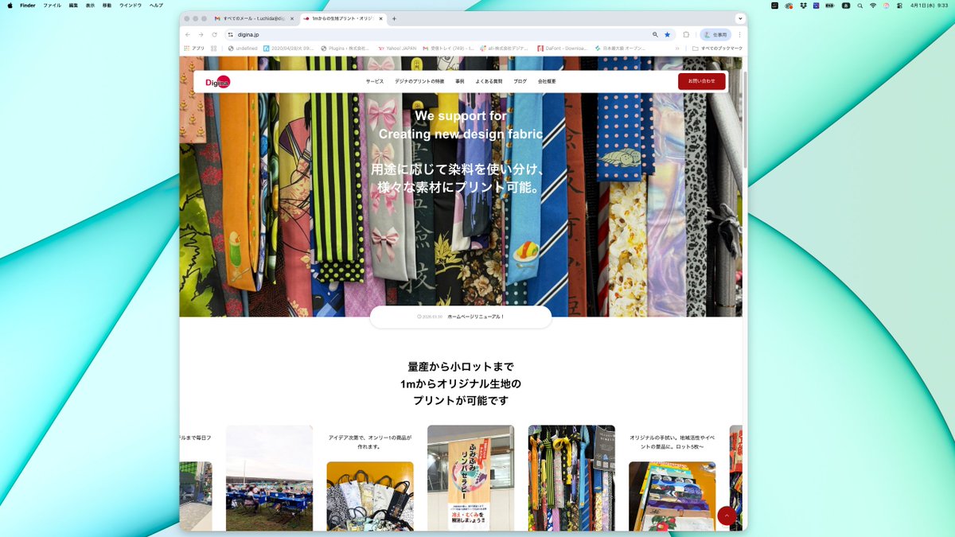Click the hanging neckties display photo
This screenshot has height=537, width=955.
coord(571,478)
